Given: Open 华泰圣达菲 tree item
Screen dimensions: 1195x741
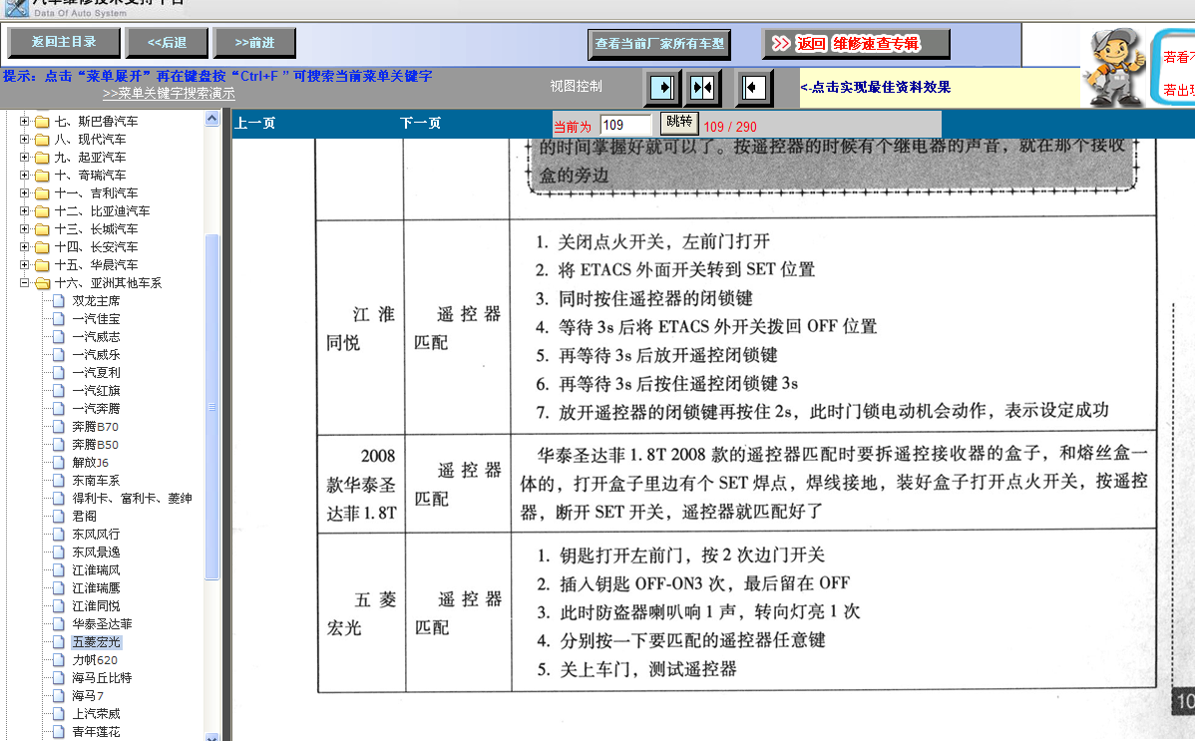Looking at the screenshot, I should (102, 623).
